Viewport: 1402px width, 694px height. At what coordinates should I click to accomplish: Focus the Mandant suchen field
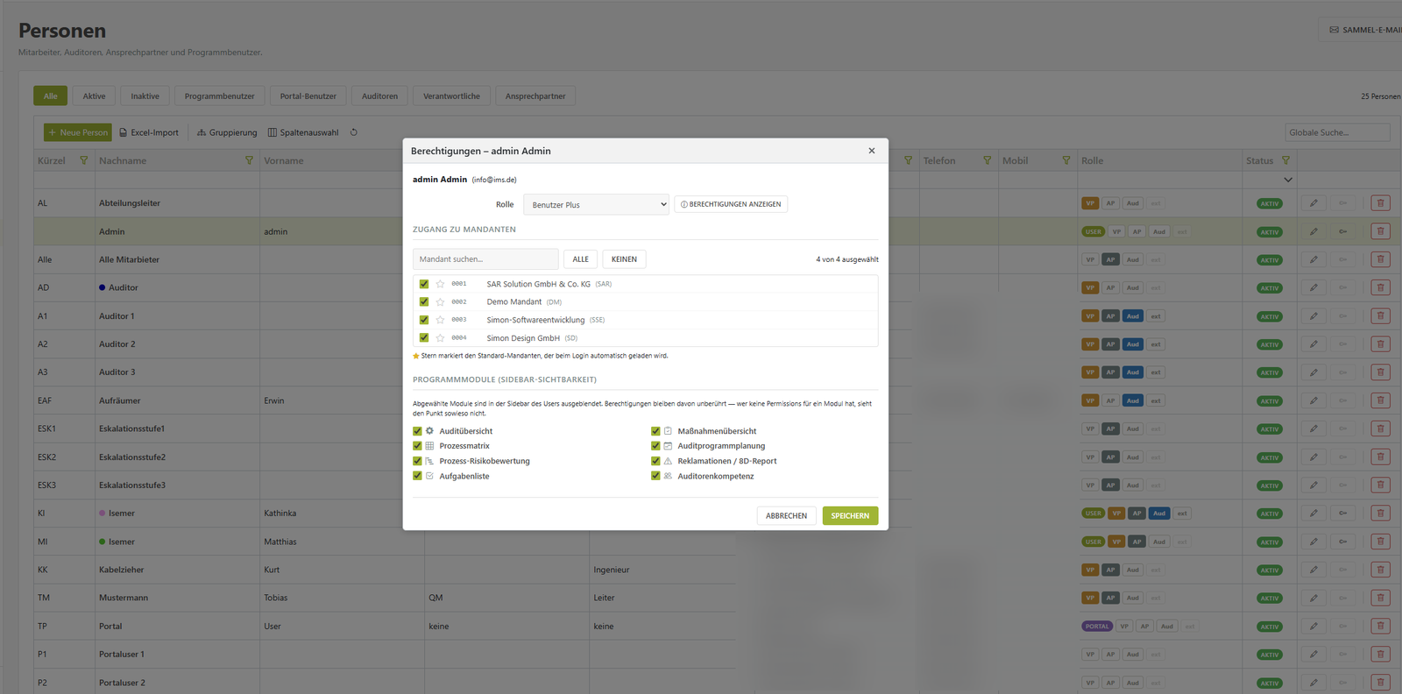click(485, 259)
